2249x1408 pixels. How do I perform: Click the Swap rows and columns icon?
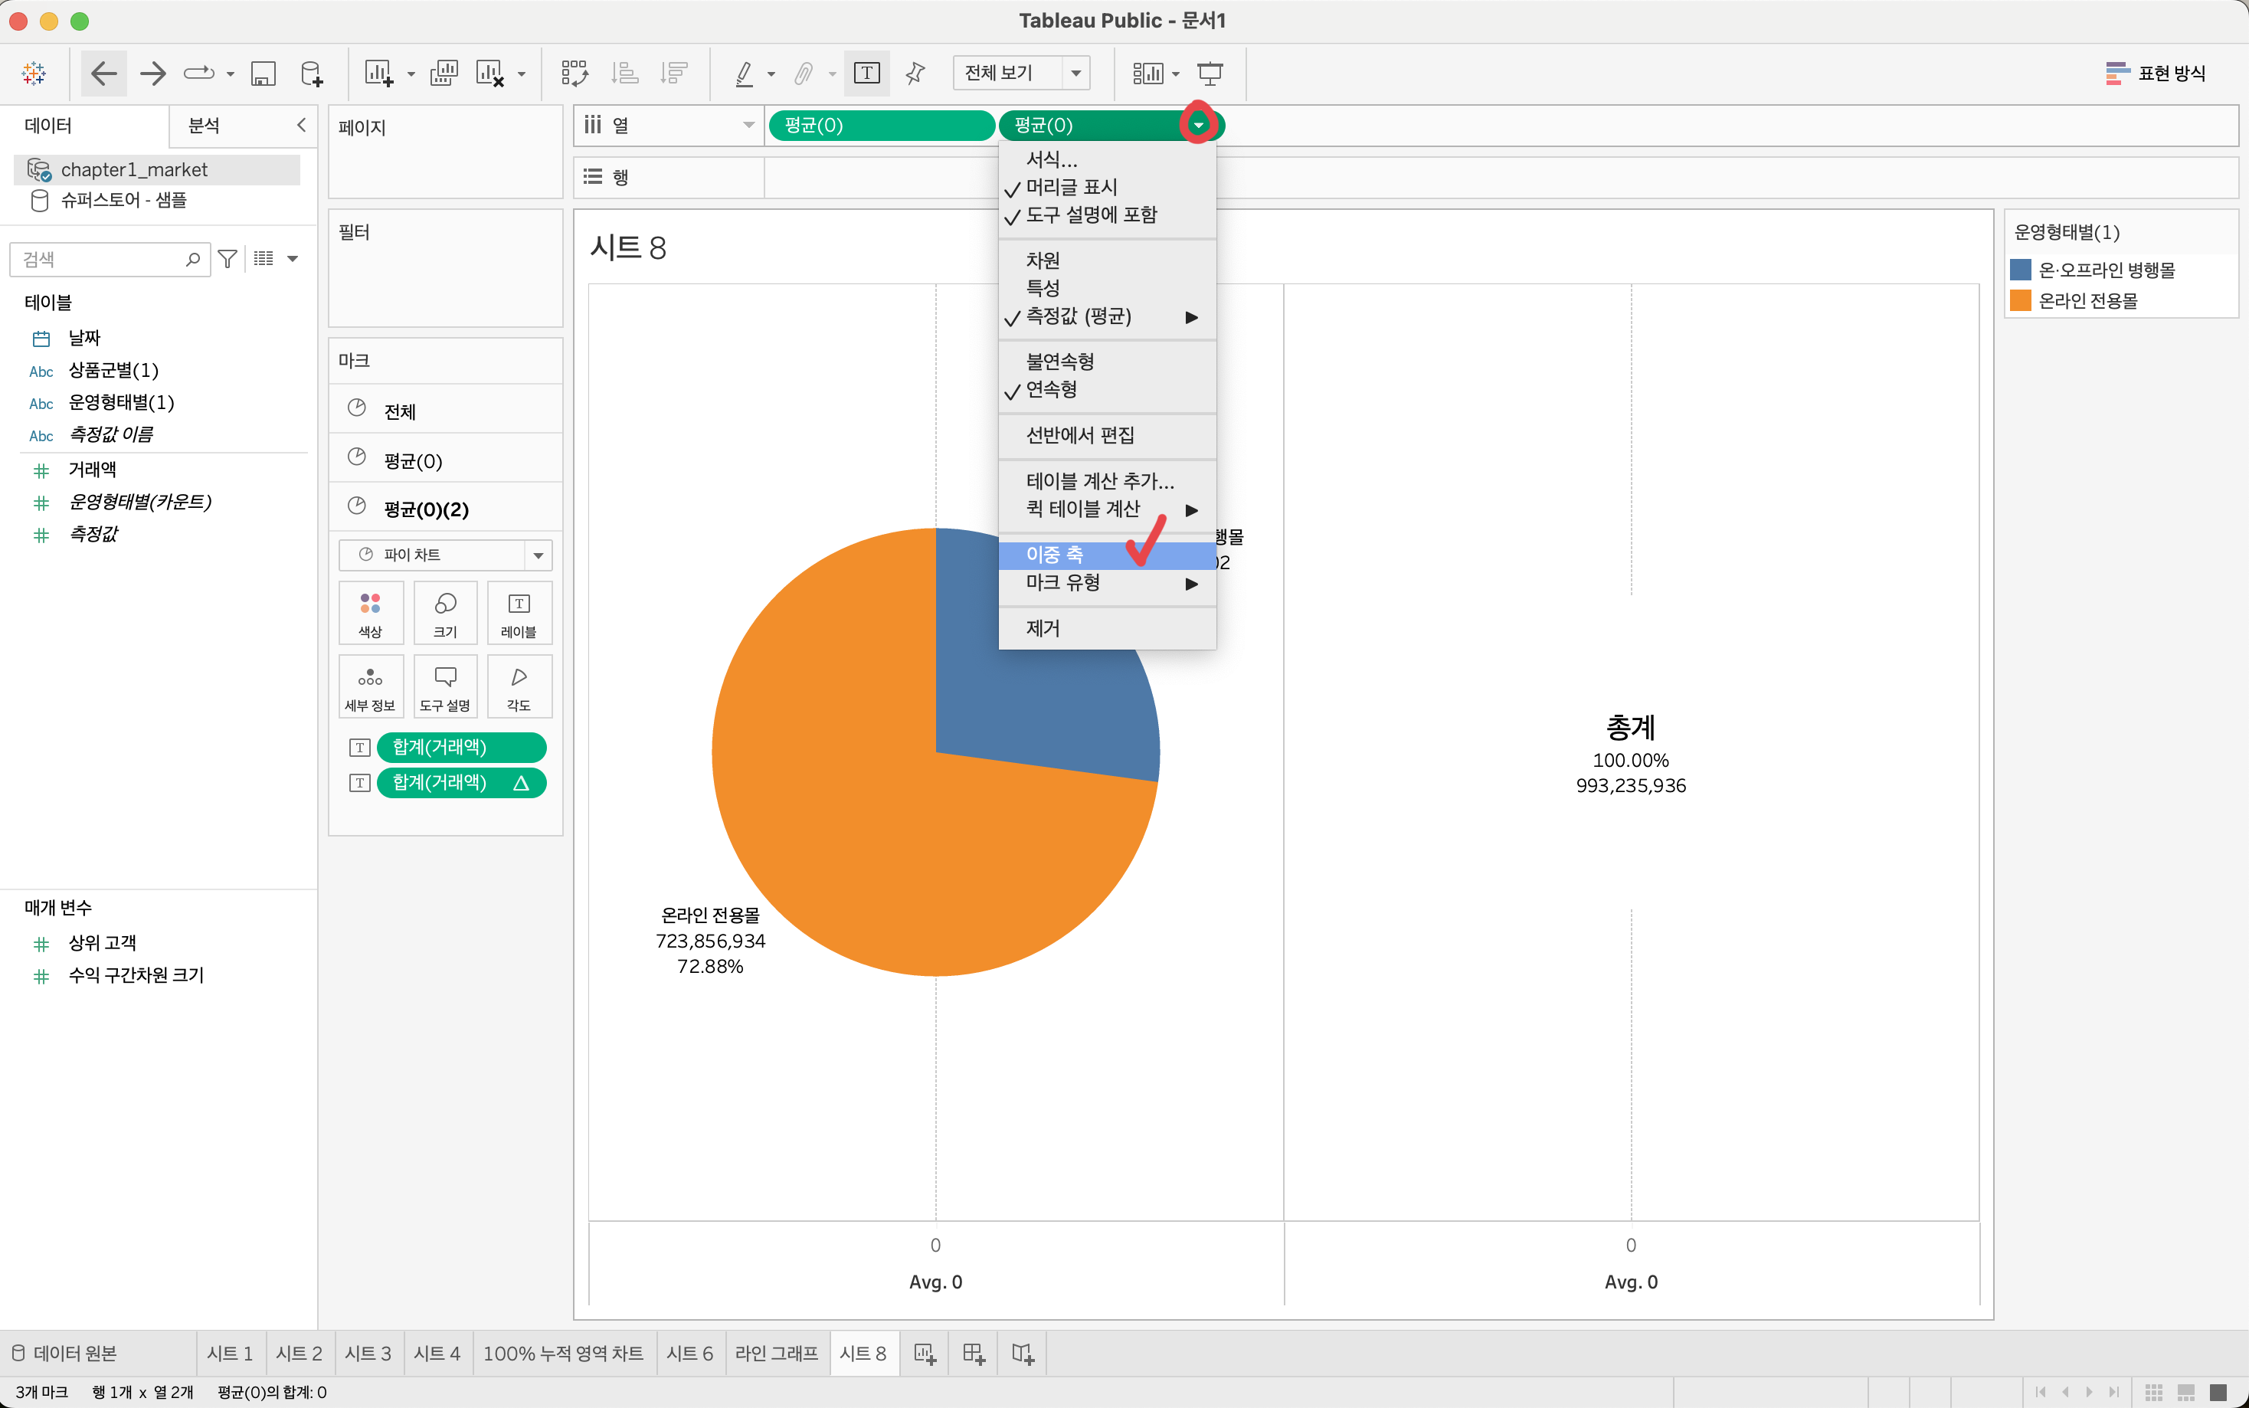[575, 73]
